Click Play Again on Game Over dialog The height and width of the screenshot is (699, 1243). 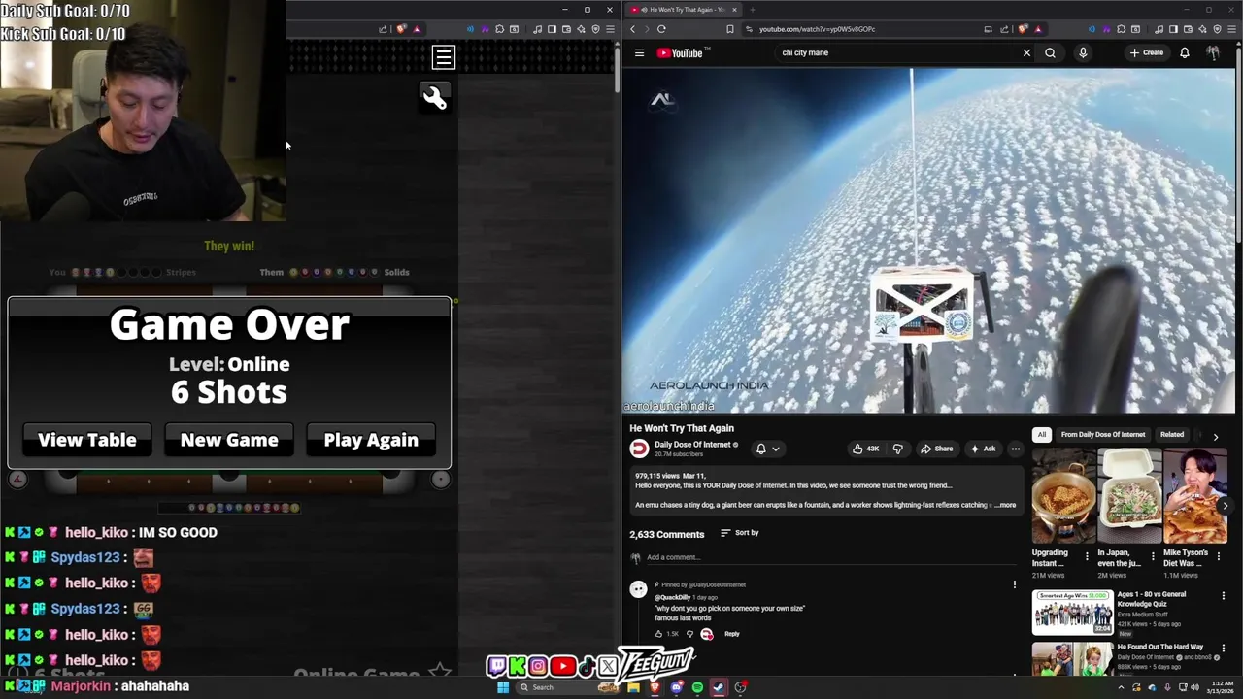pos(371,440)
